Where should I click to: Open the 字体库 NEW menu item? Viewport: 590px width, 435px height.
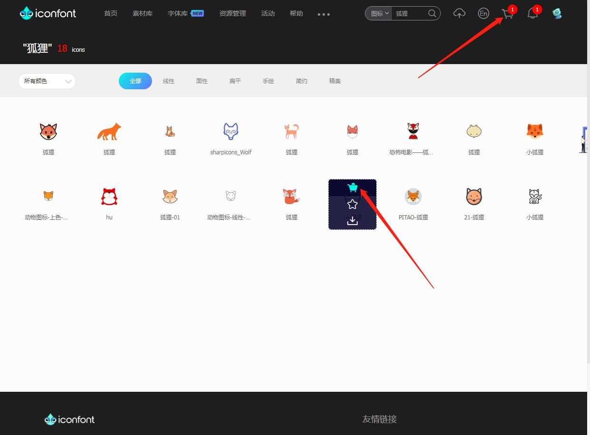(x=186, y=13)
